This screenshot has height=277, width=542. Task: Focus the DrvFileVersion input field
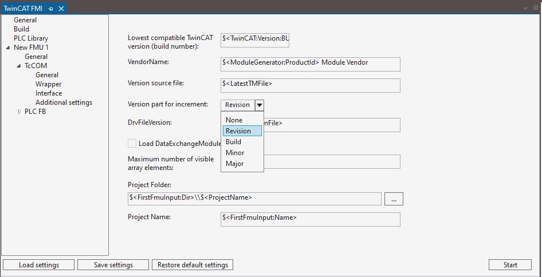(332, 125)
